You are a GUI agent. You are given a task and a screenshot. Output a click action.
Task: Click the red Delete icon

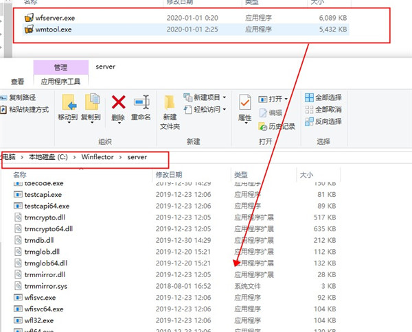[119, 102]
